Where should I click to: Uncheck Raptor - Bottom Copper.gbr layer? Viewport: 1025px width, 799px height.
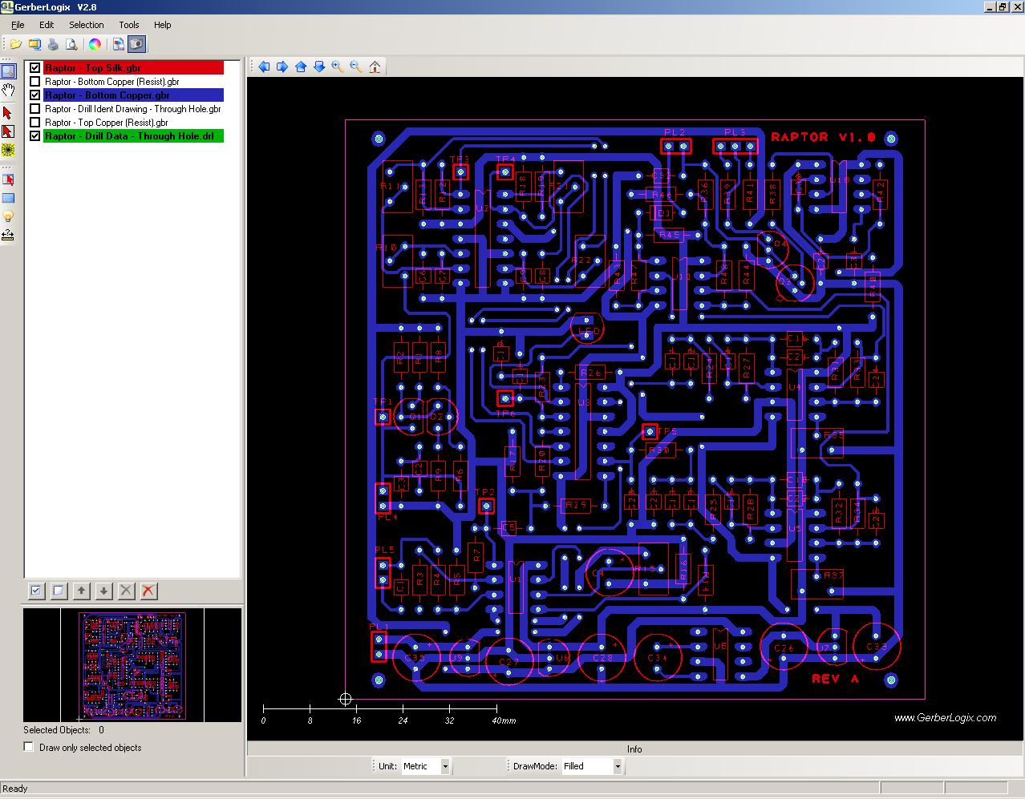pyautogui.click(x=35, y=95)
